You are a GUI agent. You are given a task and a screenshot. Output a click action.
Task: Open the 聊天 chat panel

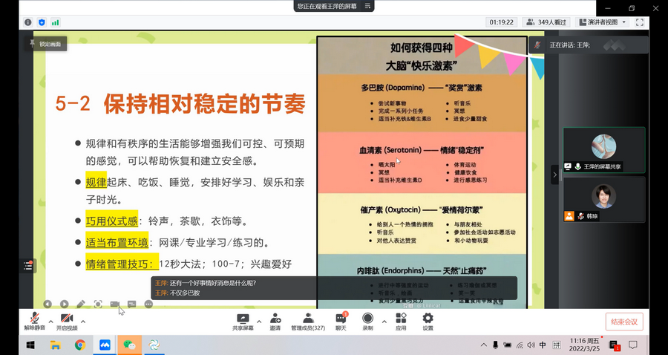(x=341, y=322)
